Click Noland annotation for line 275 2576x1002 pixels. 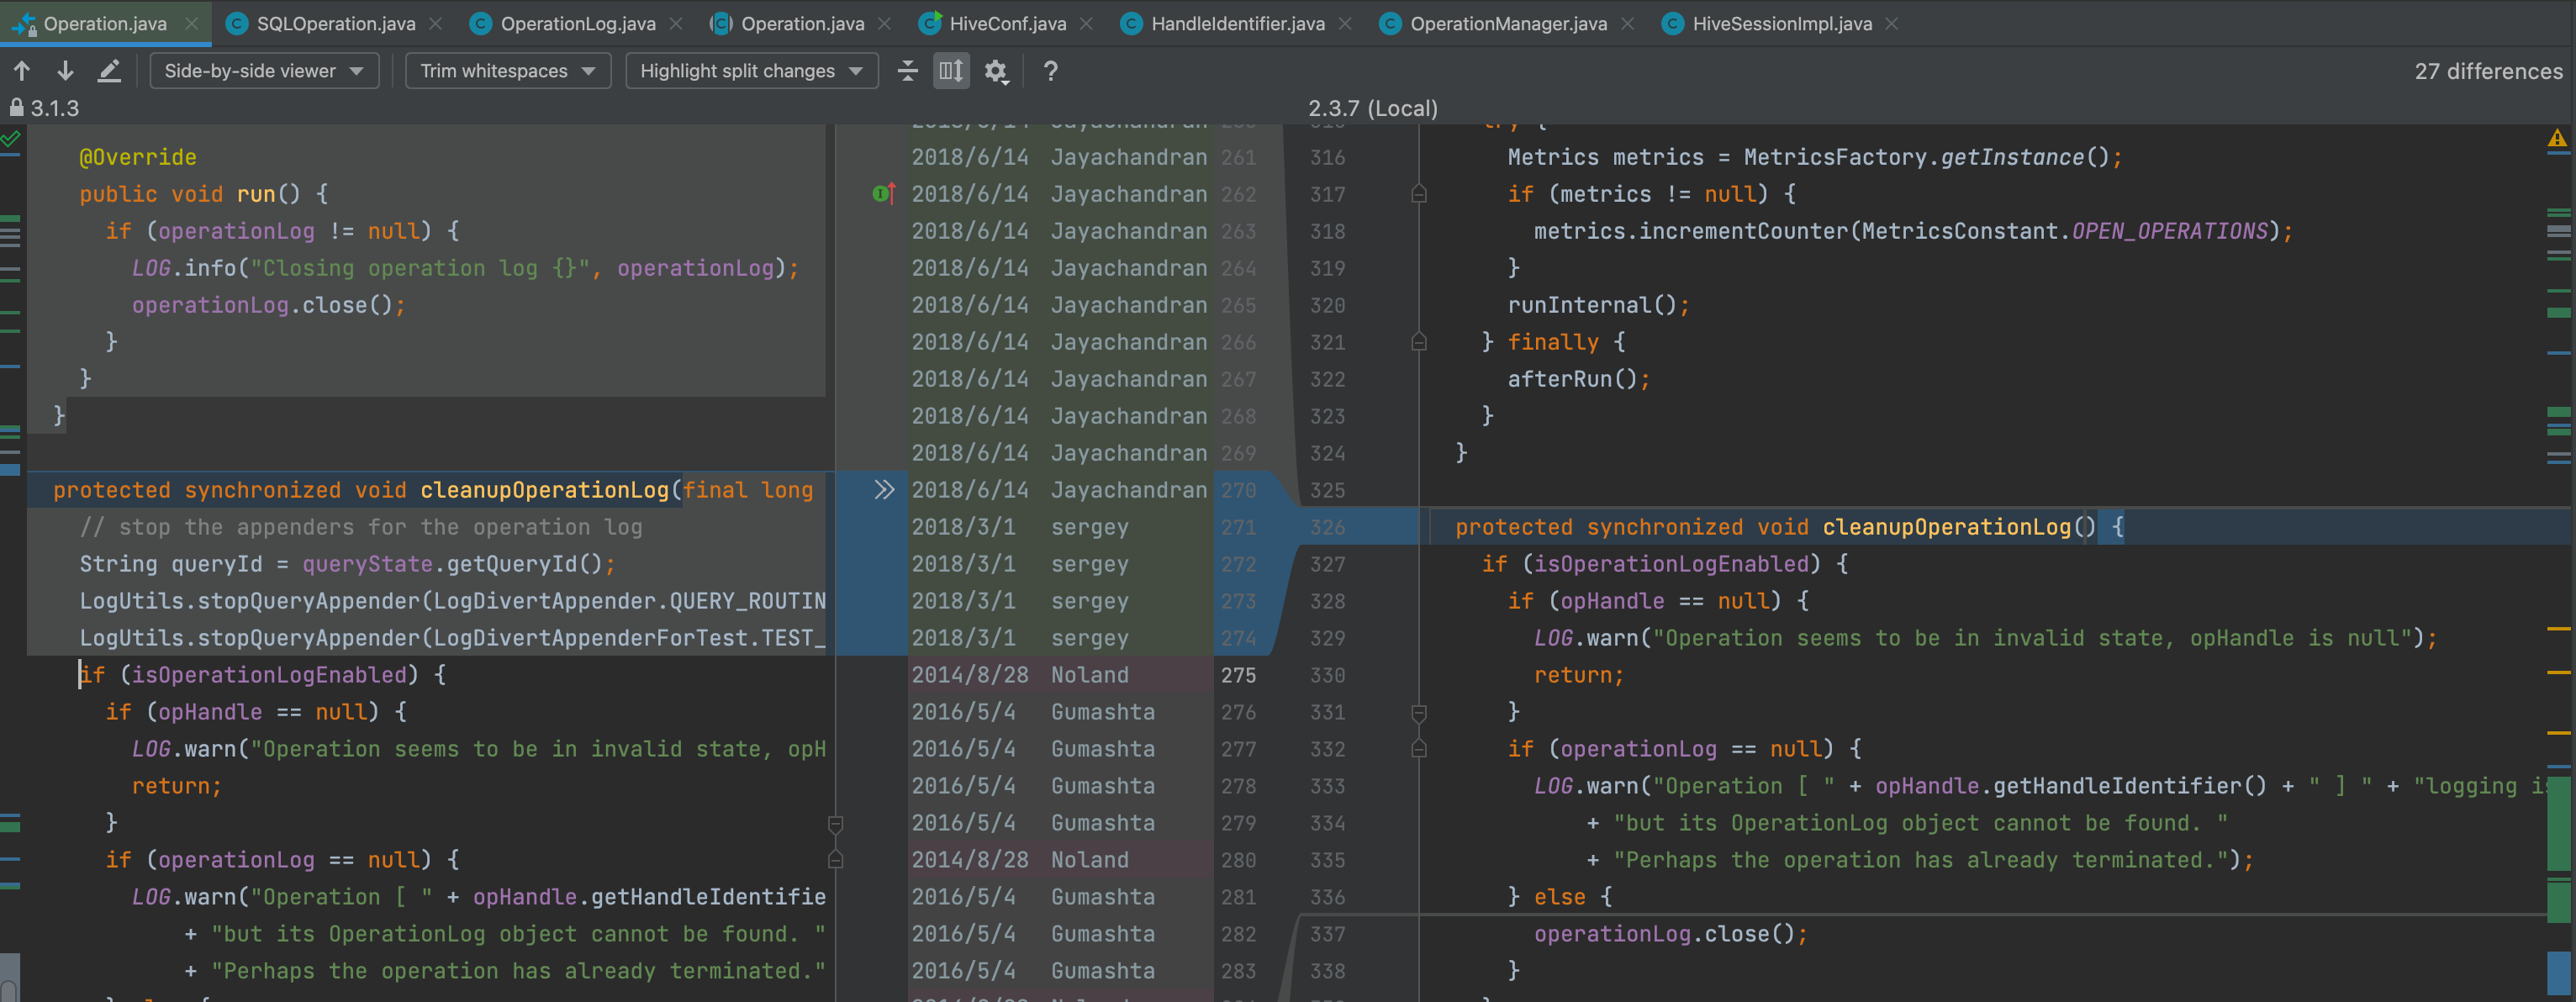(x=1088, y=675)
